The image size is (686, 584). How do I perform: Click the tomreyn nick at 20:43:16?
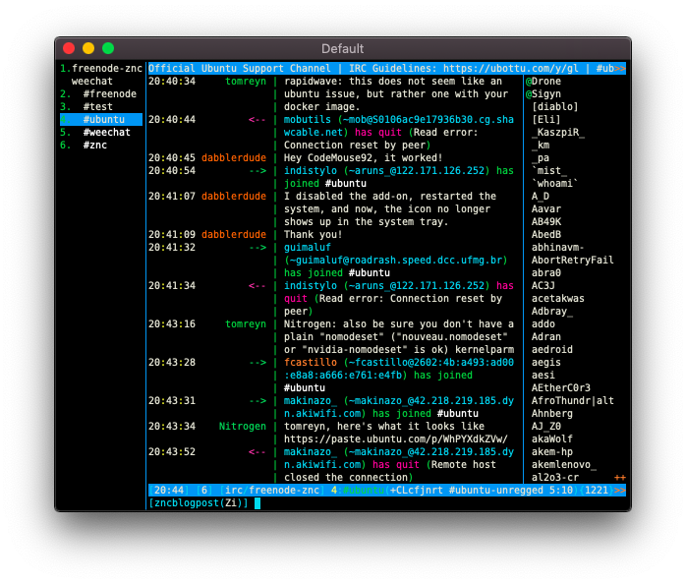[246, 324]
